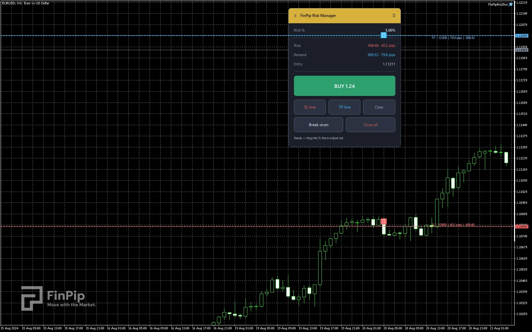Viewport: 532px width, 332px height.
Task: Click the gray current price tag 1.11921
Action: tap(522, 50)
